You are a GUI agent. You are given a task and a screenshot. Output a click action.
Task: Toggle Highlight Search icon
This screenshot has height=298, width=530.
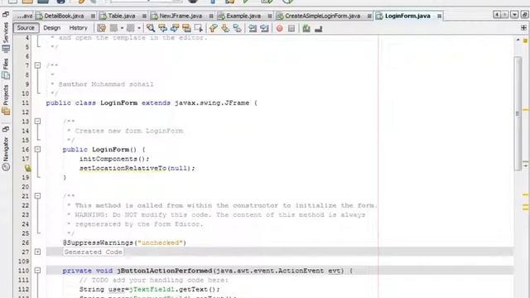coord(186,28)
